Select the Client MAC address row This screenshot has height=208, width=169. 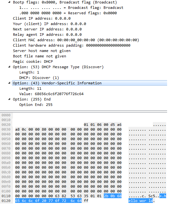(76, 40)
